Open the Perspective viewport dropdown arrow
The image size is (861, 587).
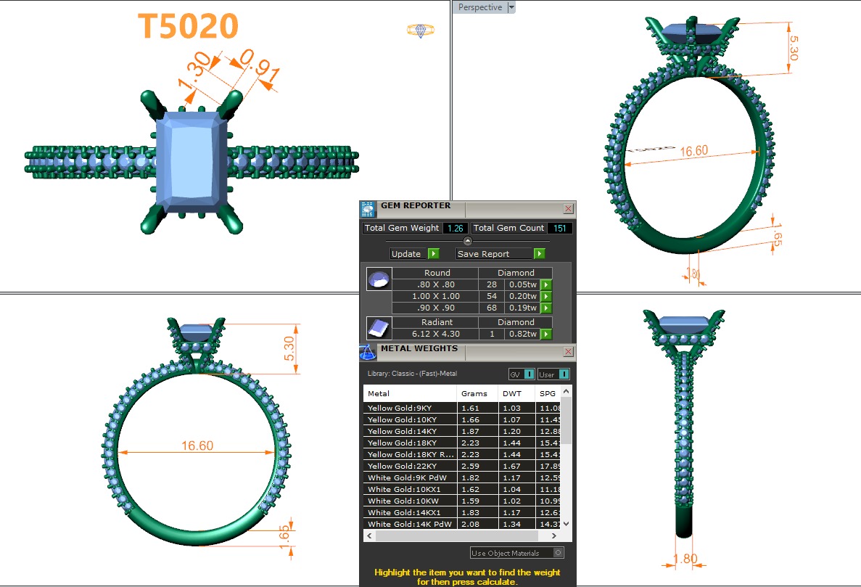511,7
